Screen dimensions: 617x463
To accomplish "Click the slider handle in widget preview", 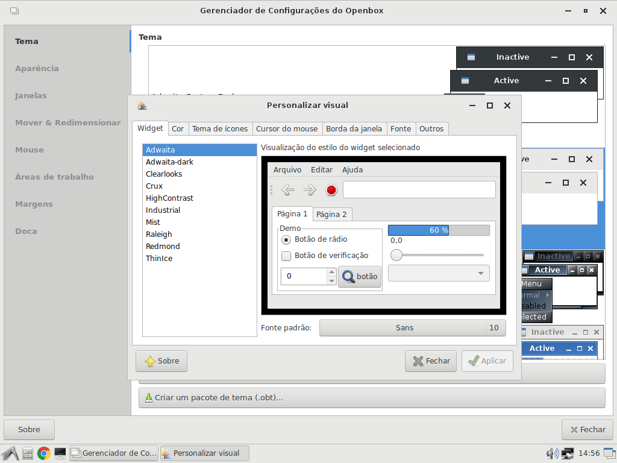I will point(396,255).
